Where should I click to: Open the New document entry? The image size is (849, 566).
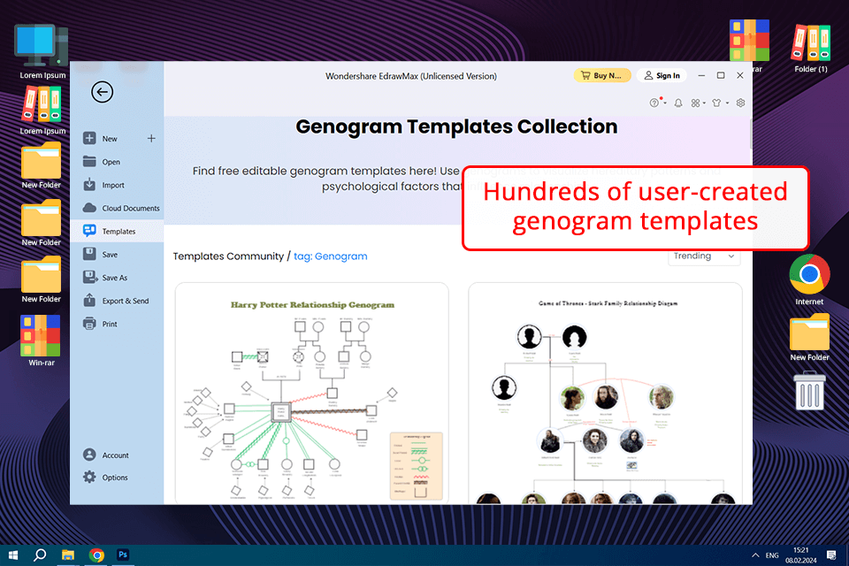(x=110, y=139)
